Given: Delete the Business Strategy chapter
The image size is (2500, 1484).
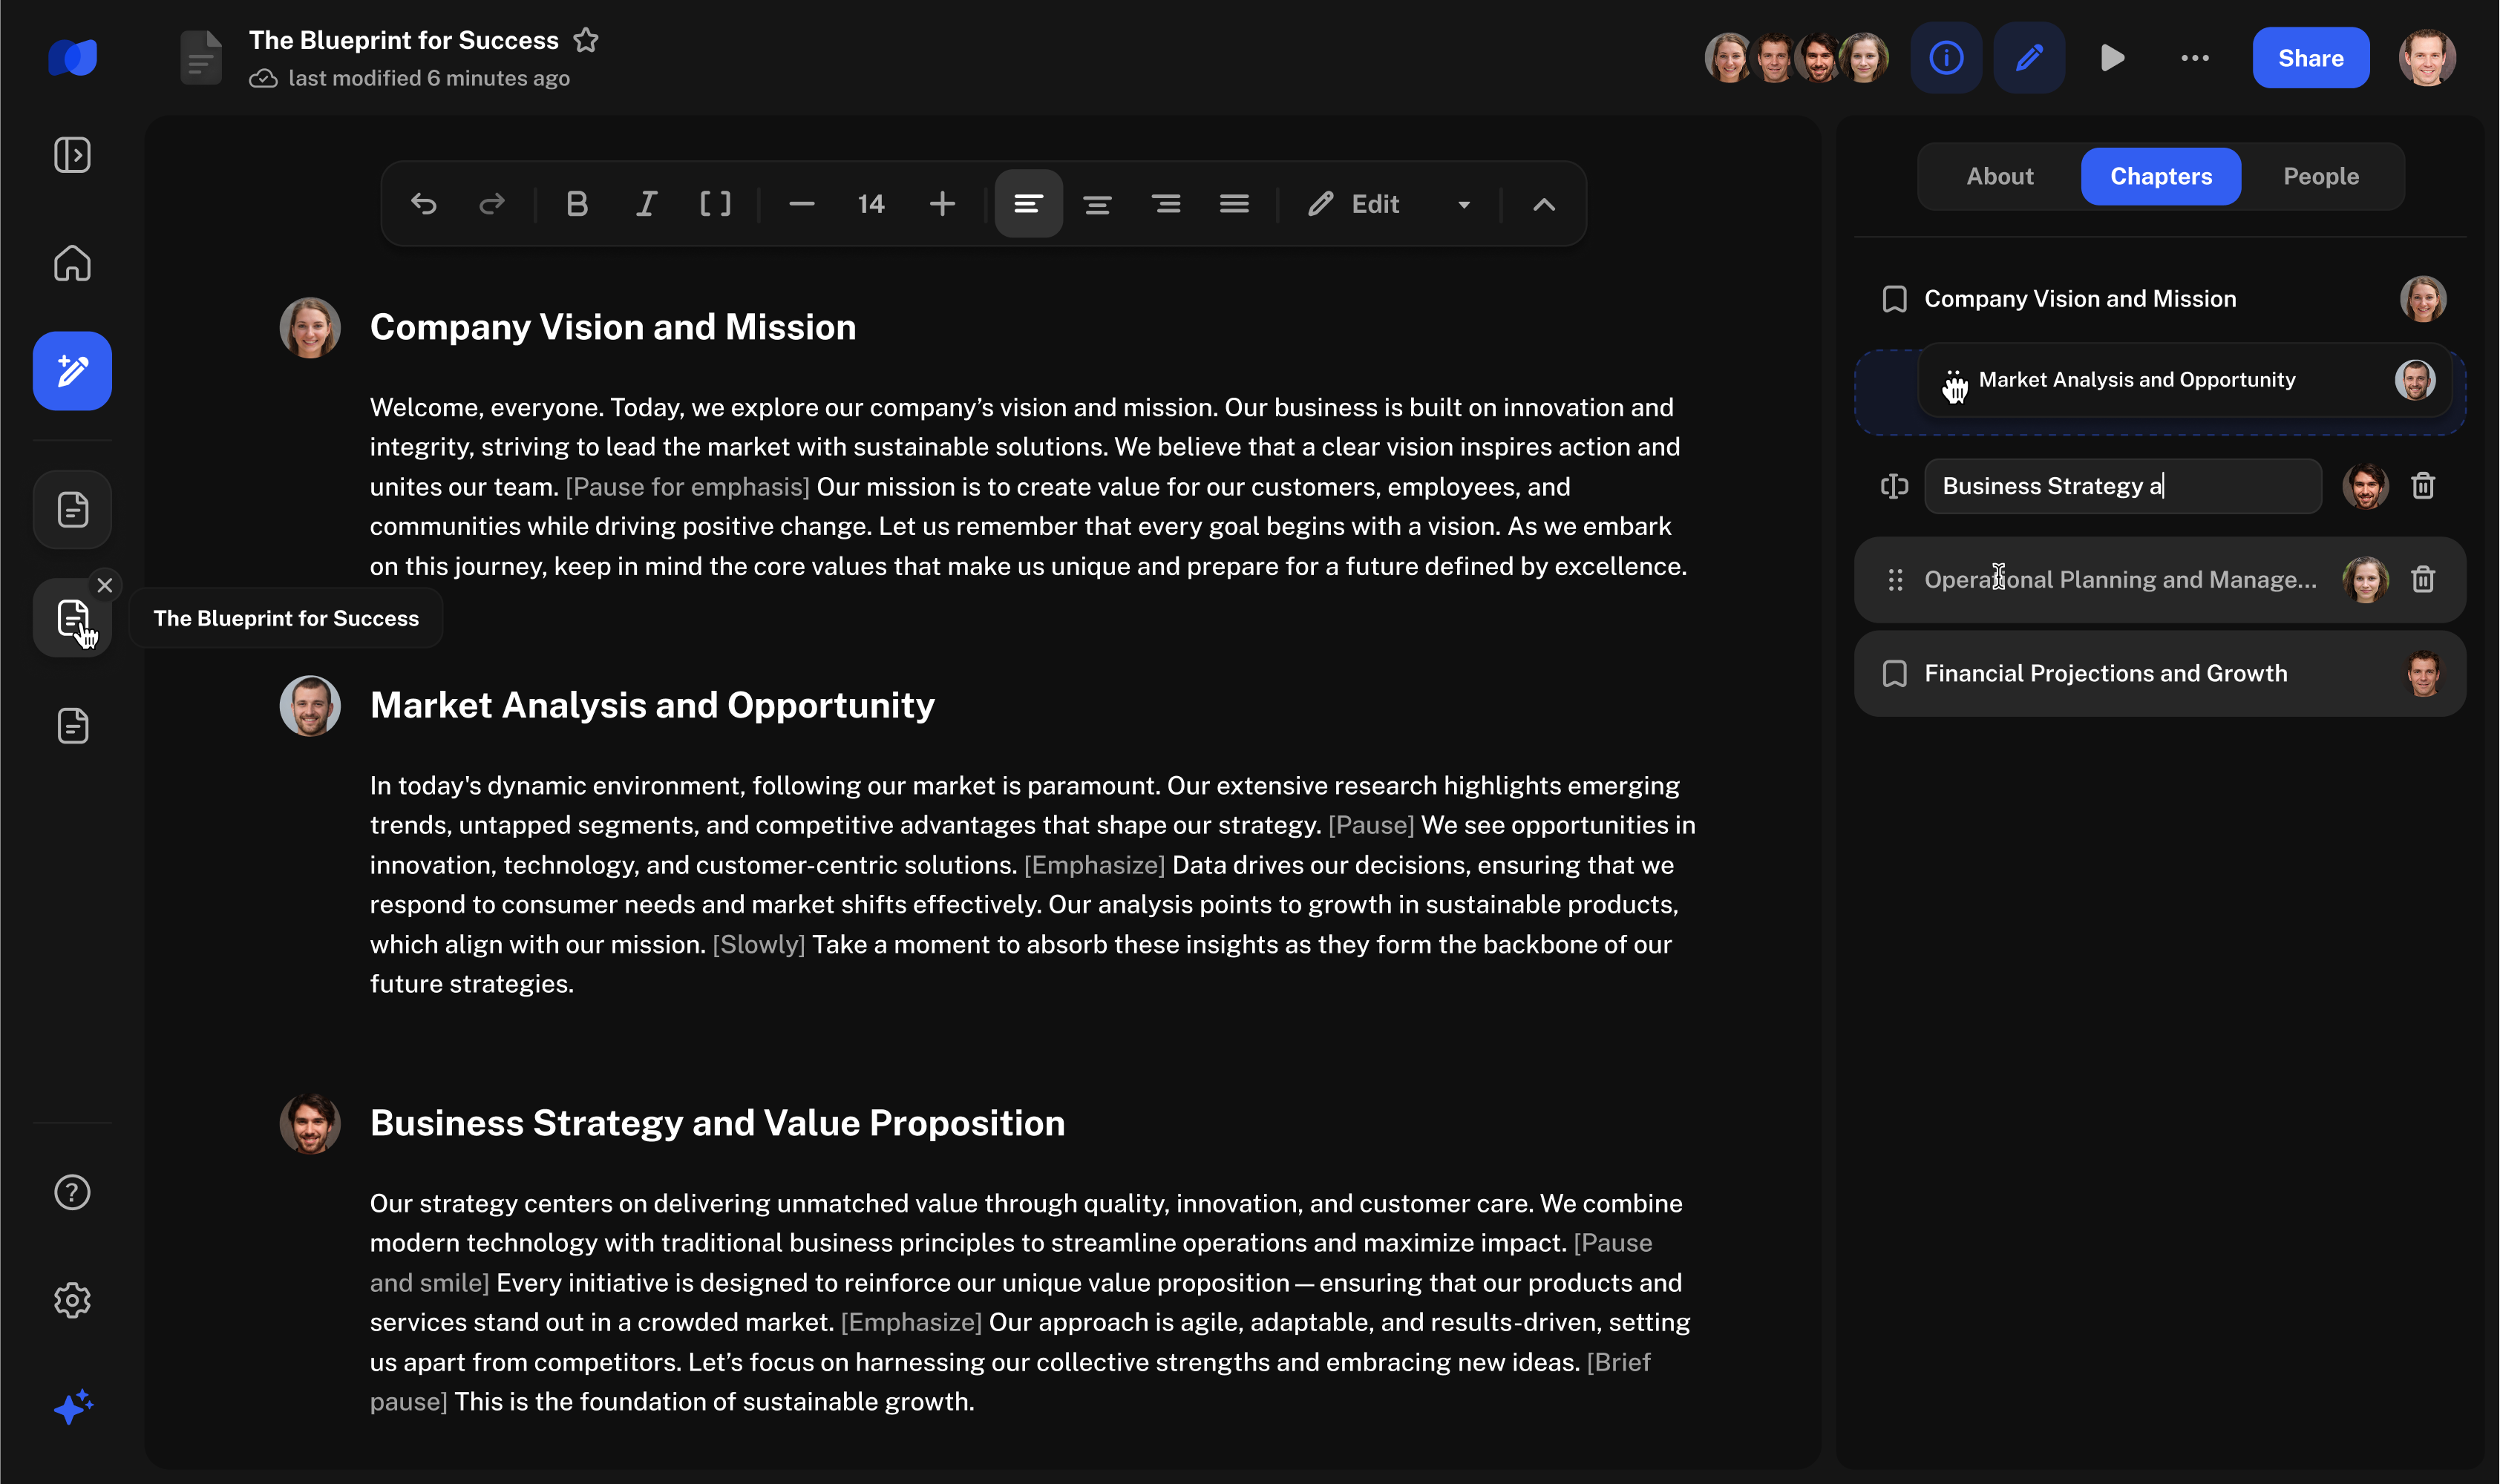Looking at the screenshot, I should point(2423,486).
